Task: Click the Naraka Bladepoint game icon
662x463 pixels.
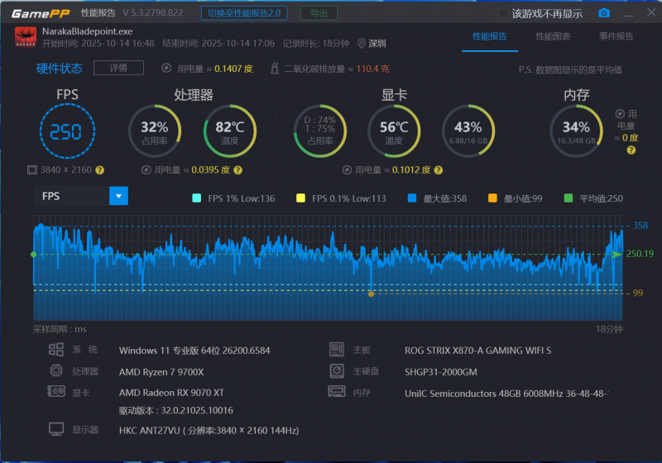Action: 25,37
